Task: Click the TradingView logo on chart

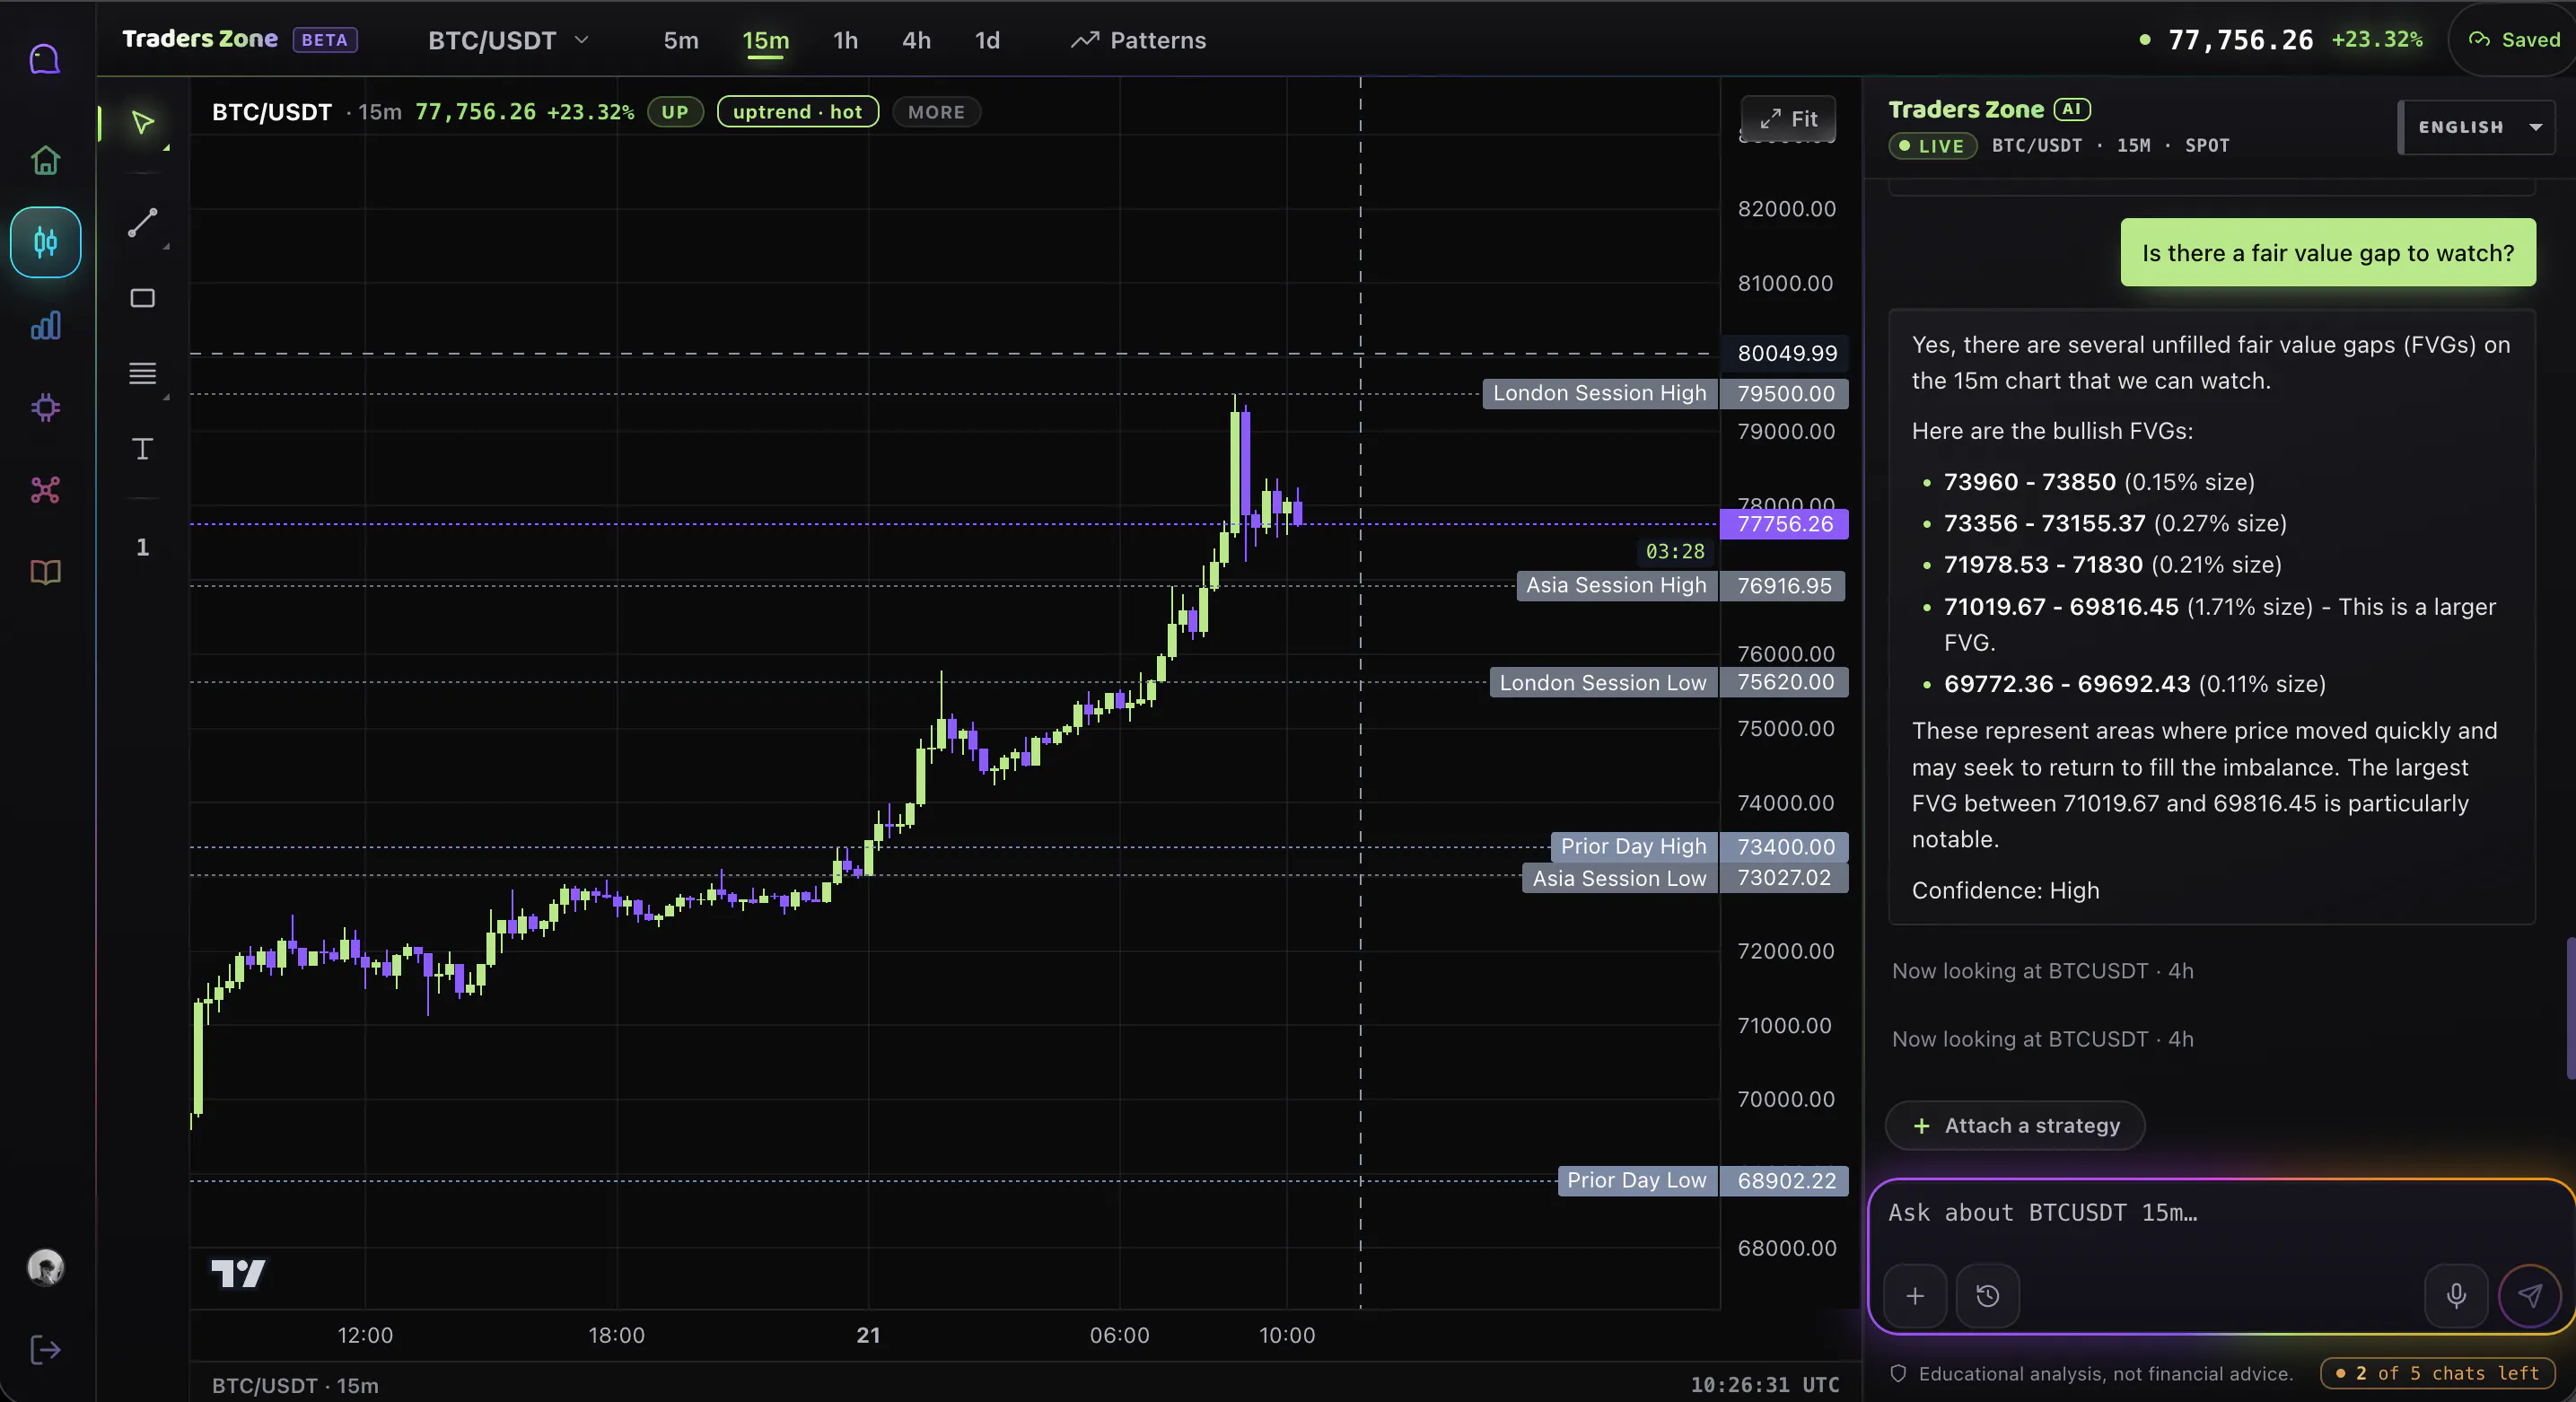Action: [238, 1273]
